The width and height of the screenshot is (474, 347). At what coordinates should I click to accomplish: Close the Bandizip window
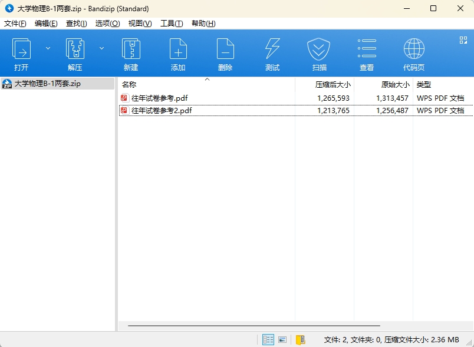pyautogui.click(x=460, y=8)
